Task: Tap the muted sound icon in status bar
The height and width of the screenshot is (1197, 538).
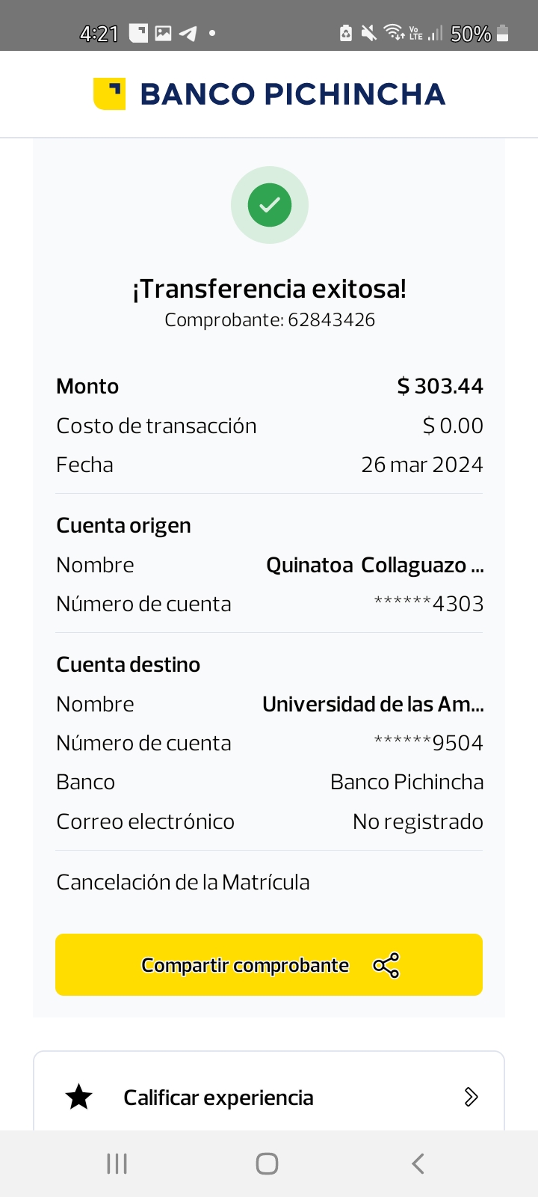Action: (x=368, y=33)
